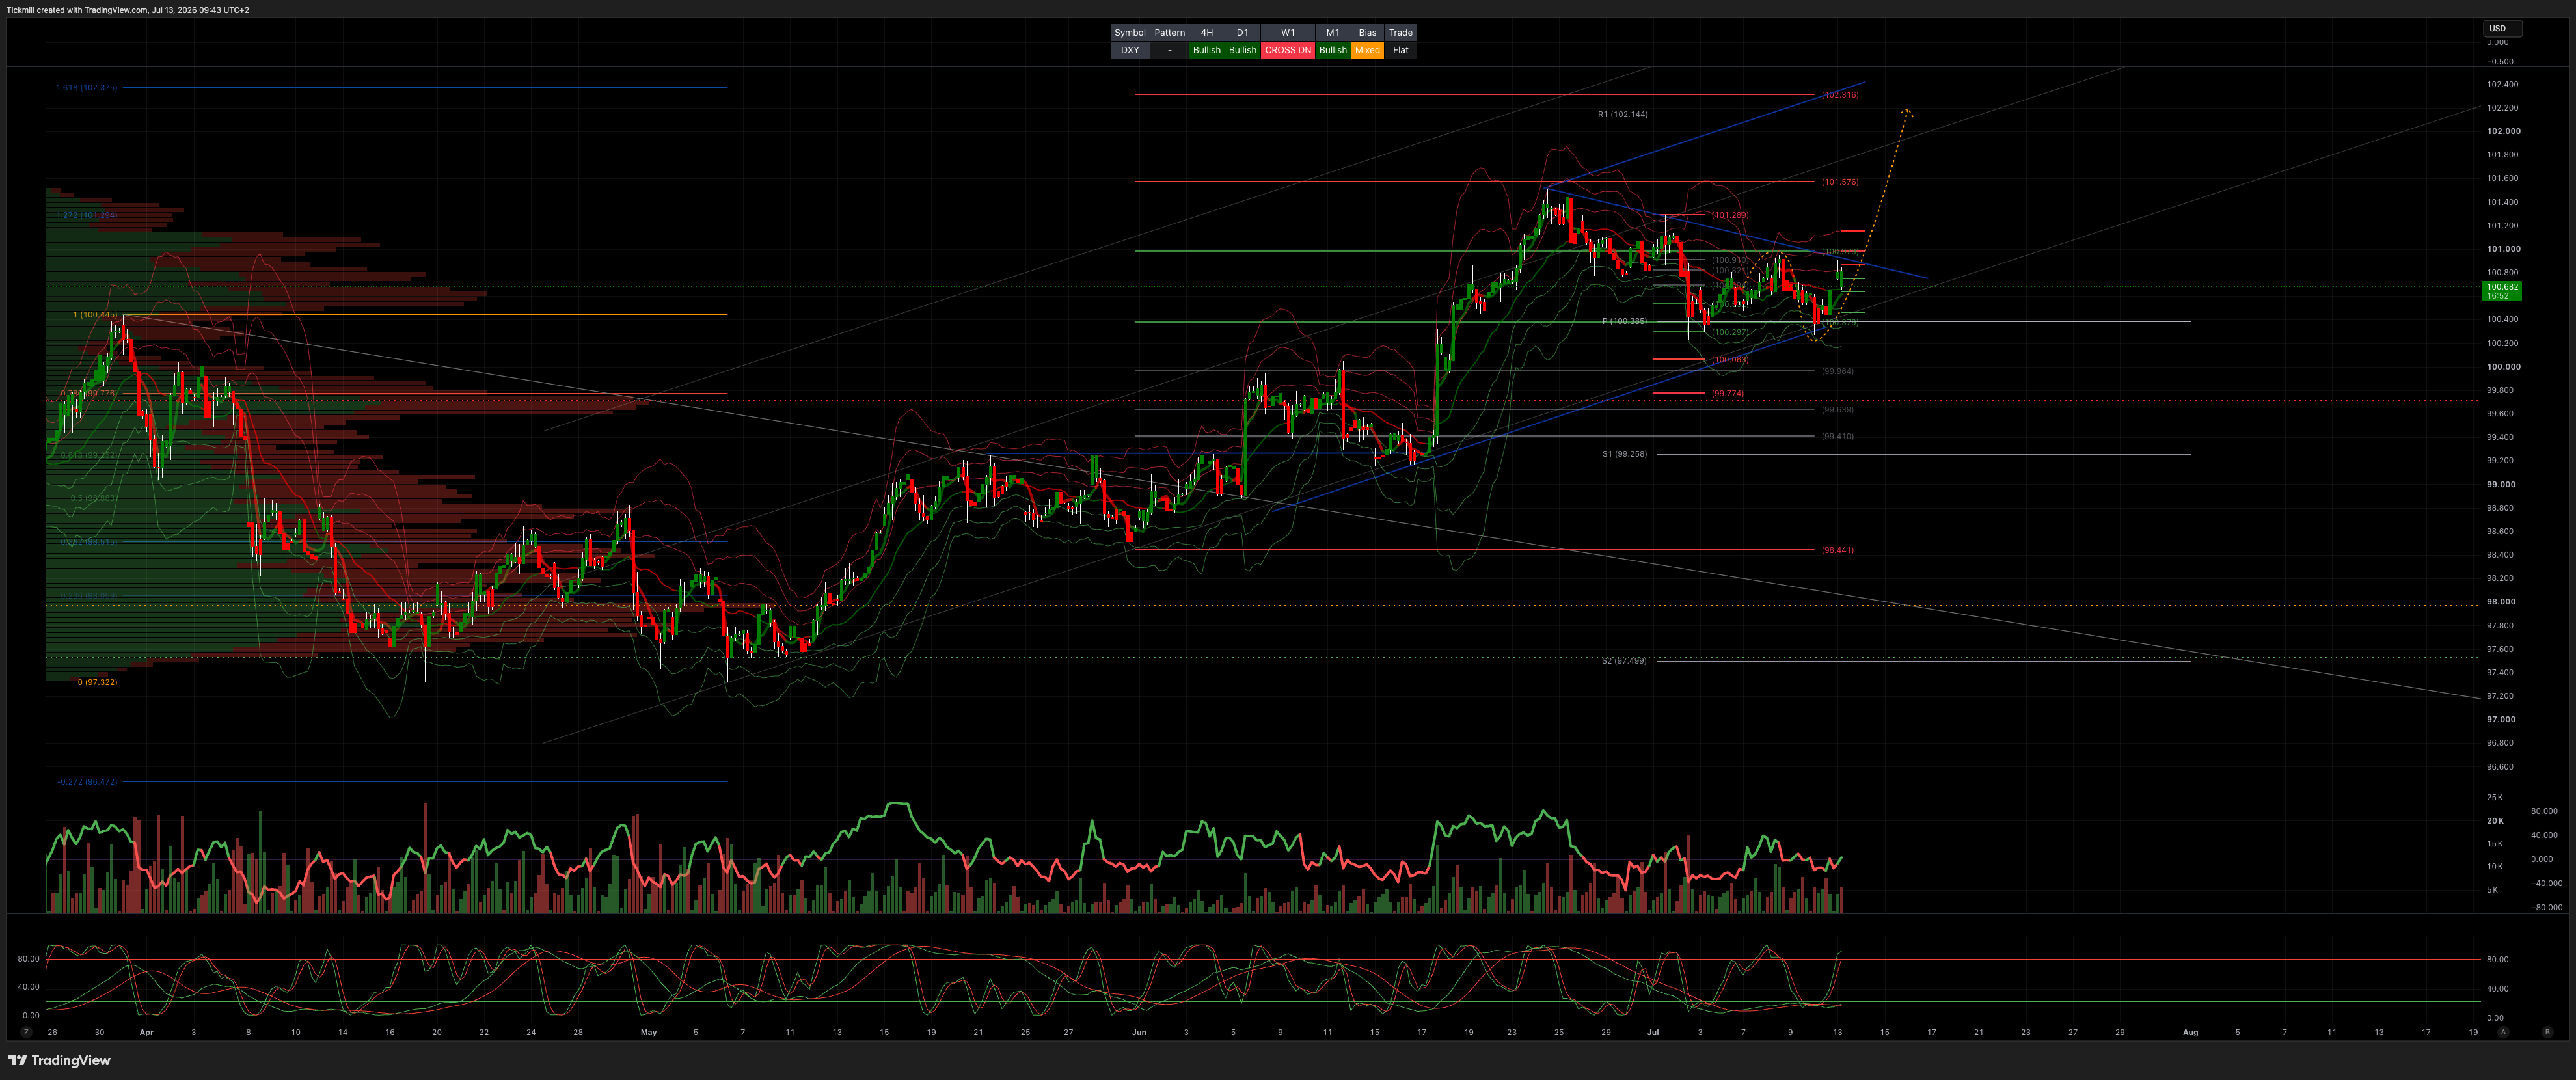The image size is (2576, 1080).
Task: Click the 102.000 price axis label
Action: 2504,131
